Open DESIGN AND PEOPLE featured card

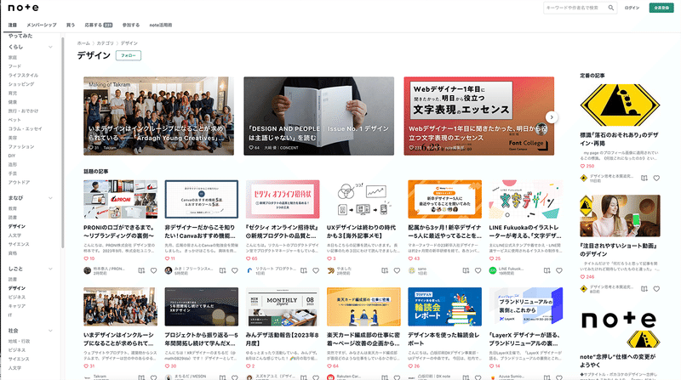click(318, 116)
